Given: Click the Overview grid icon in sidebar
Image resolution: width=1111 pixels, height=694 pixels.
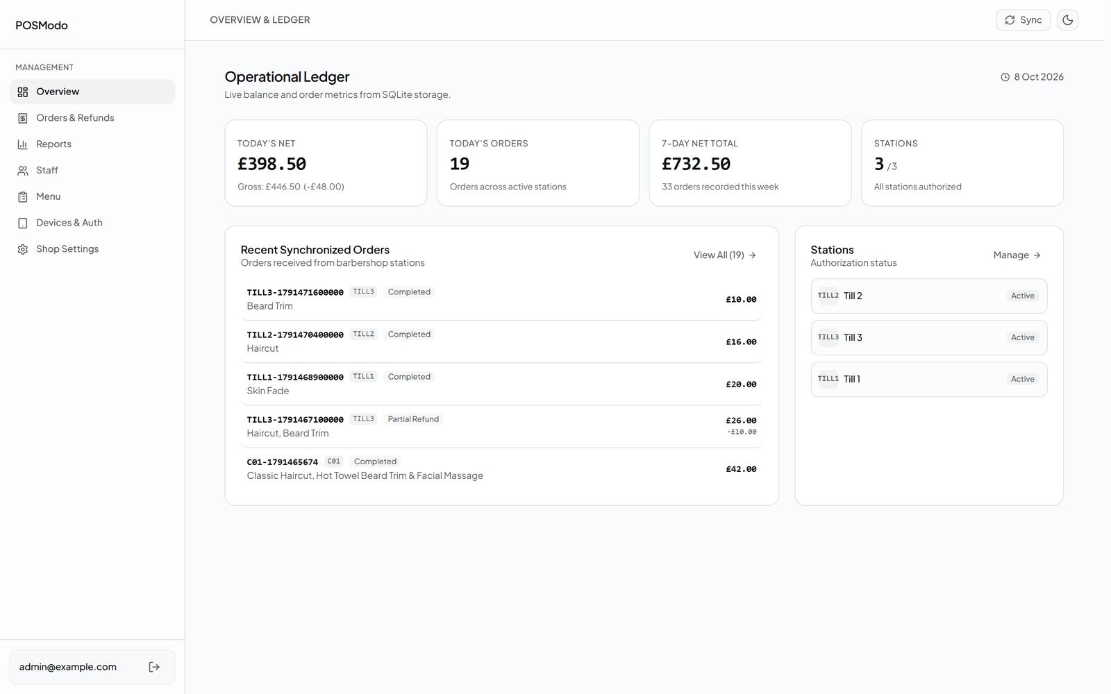Looking at the screenshot, I should (23, 92).
